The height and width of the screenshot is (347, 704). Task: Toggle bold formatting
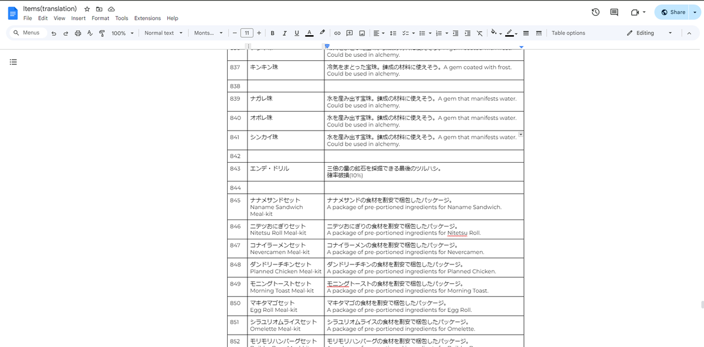click(x=272, y=33)
